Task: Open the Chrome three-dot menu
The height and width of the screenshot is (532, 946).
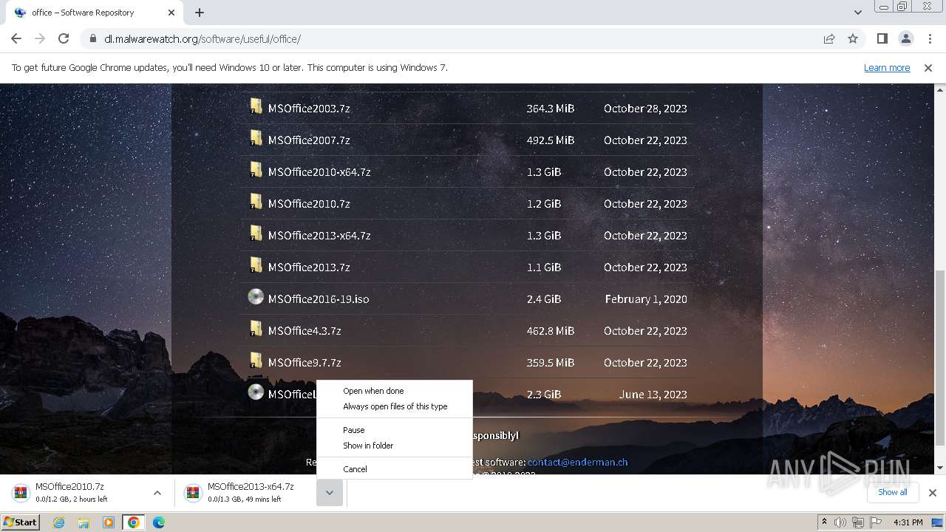Action: click(928, 38)
